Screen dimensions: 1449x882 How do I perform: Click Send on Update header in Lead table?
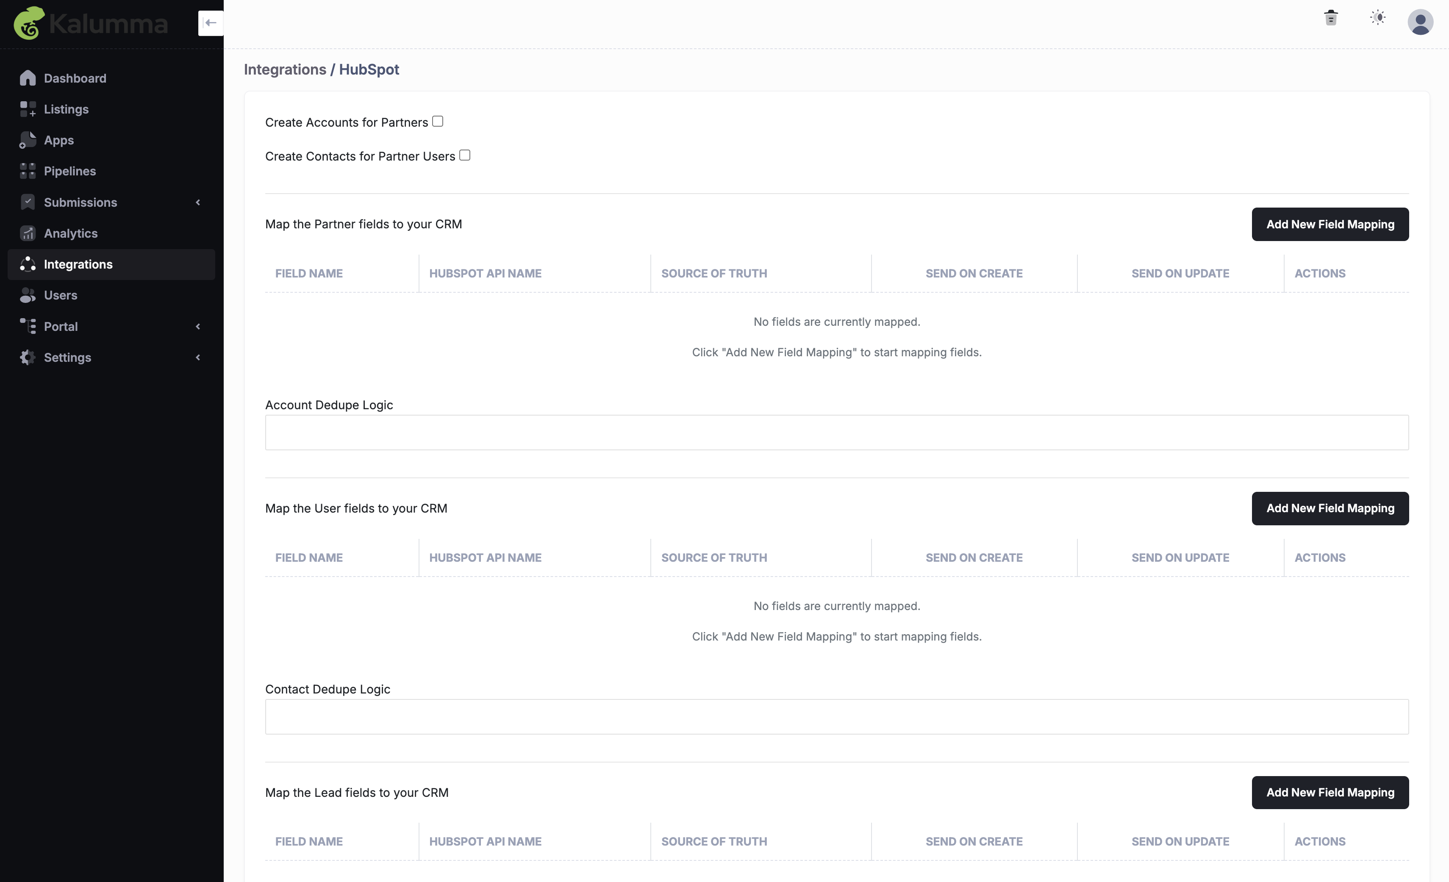click(x=1180, y=841)
